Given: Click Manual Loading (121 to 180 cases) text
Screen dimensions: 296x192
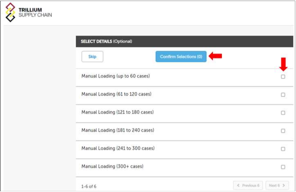Looking at the screenshot, I should (117, 112).
